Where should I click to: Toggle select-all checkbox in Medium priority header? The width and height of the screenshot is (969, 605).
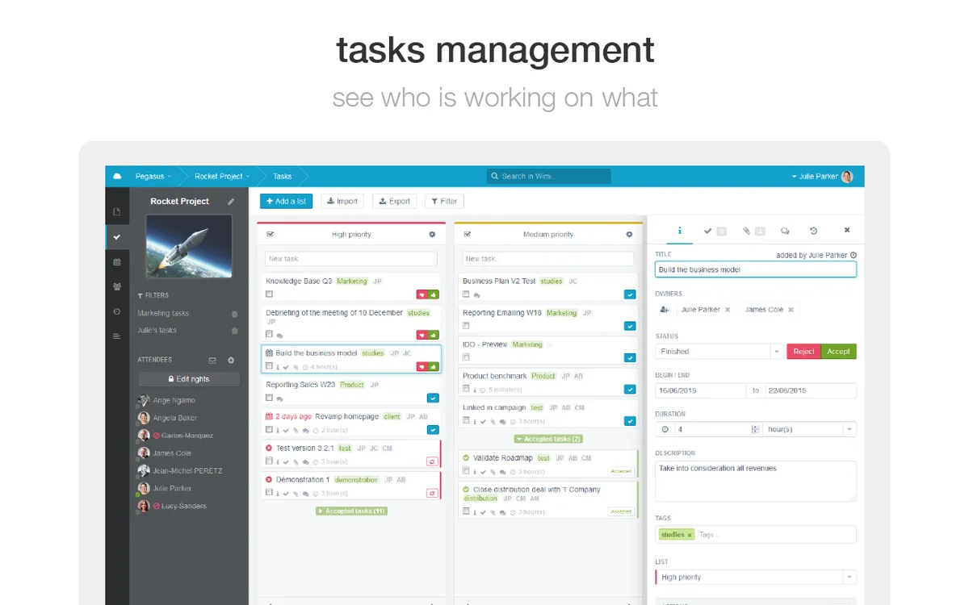(x=467, y=235)
